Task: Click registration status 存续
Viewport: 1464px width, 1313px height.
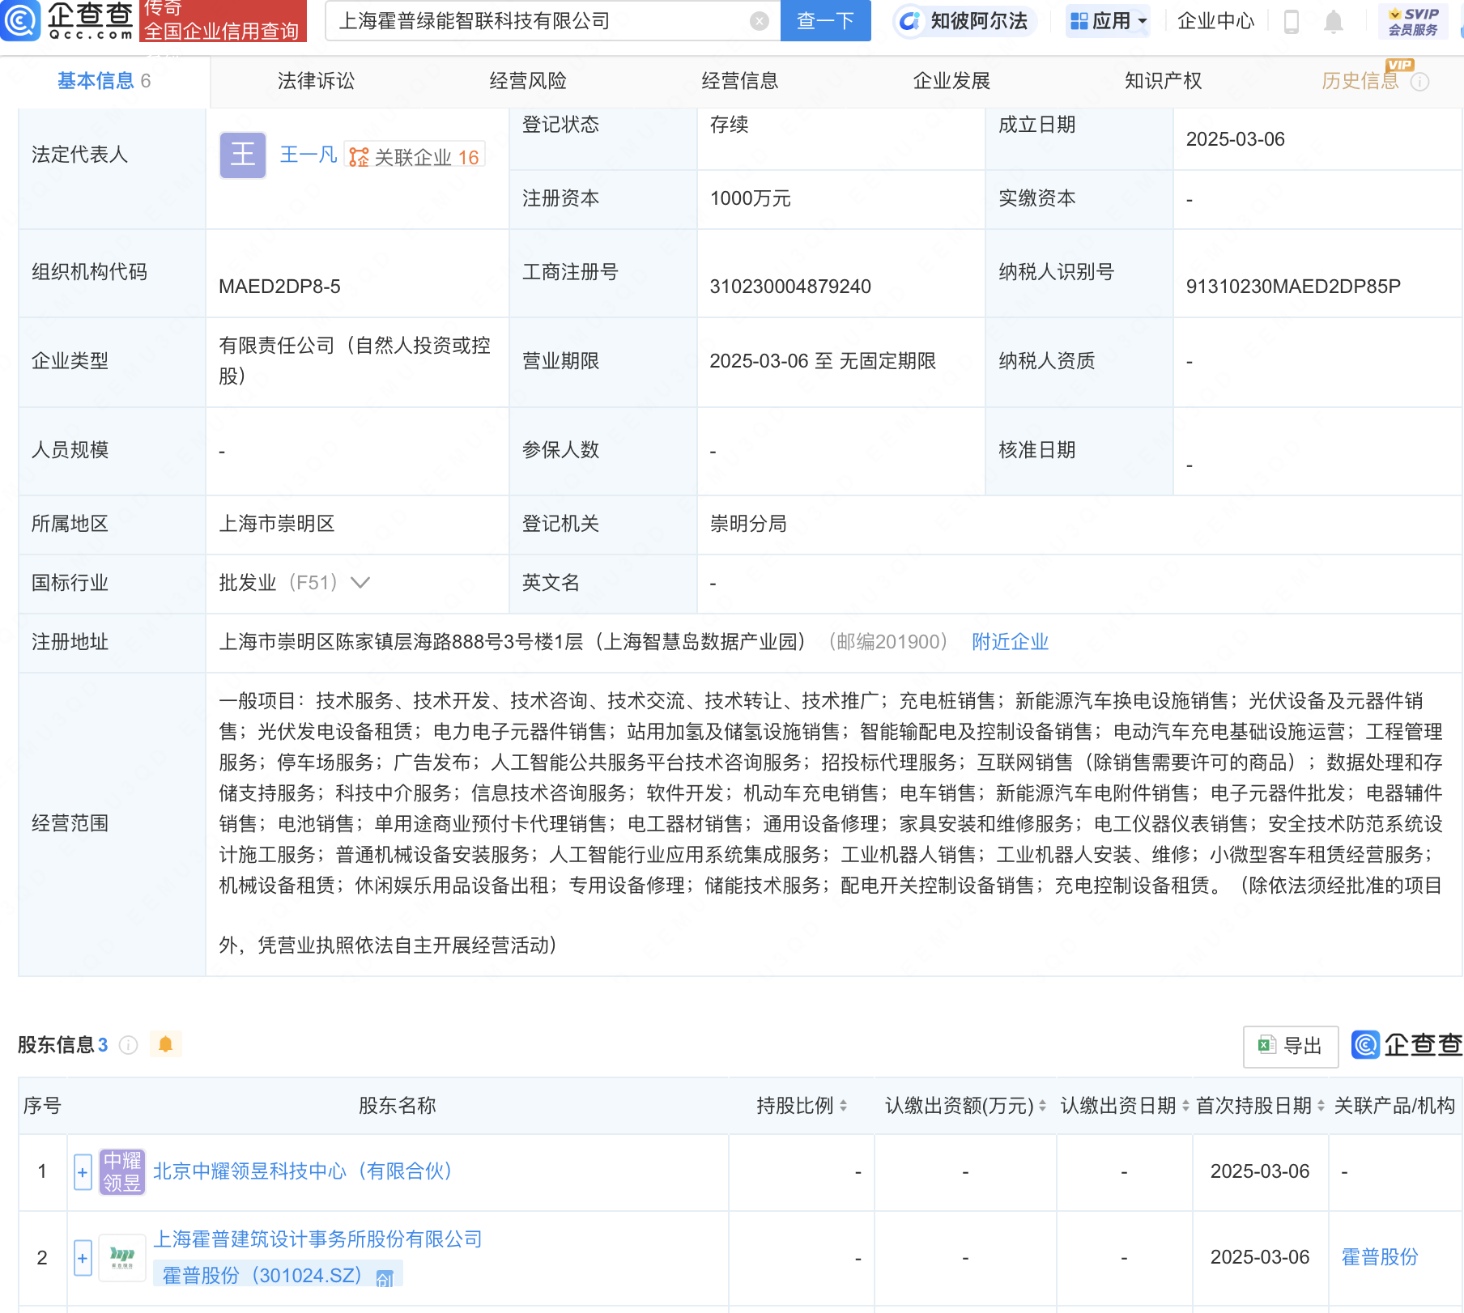Action: coord(729,125)
